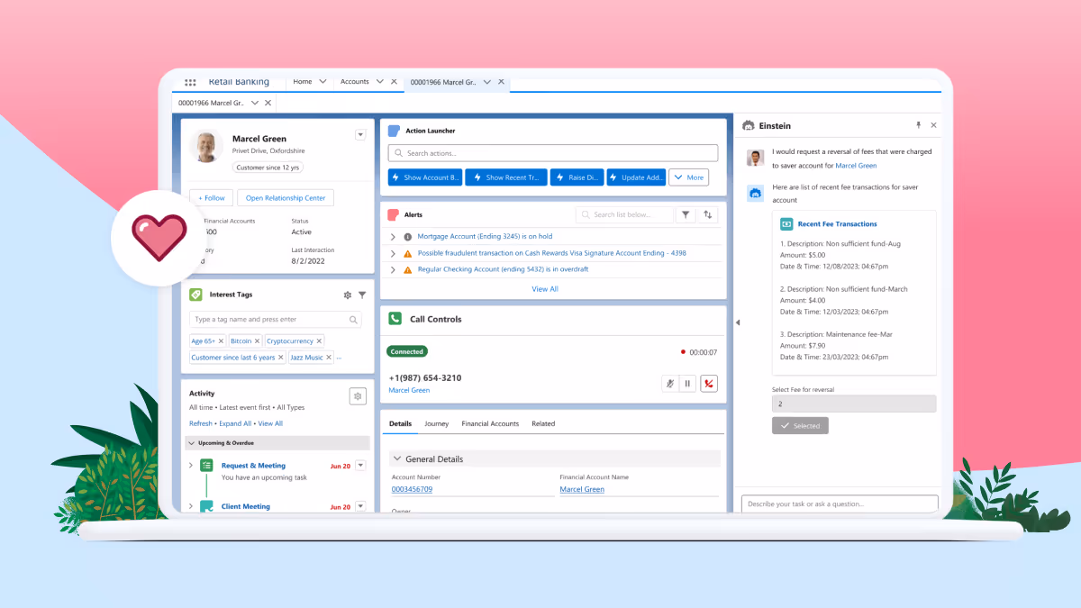Open the Accounts tab dropdown chevron
1081x608 pixels.
[379, 82]
